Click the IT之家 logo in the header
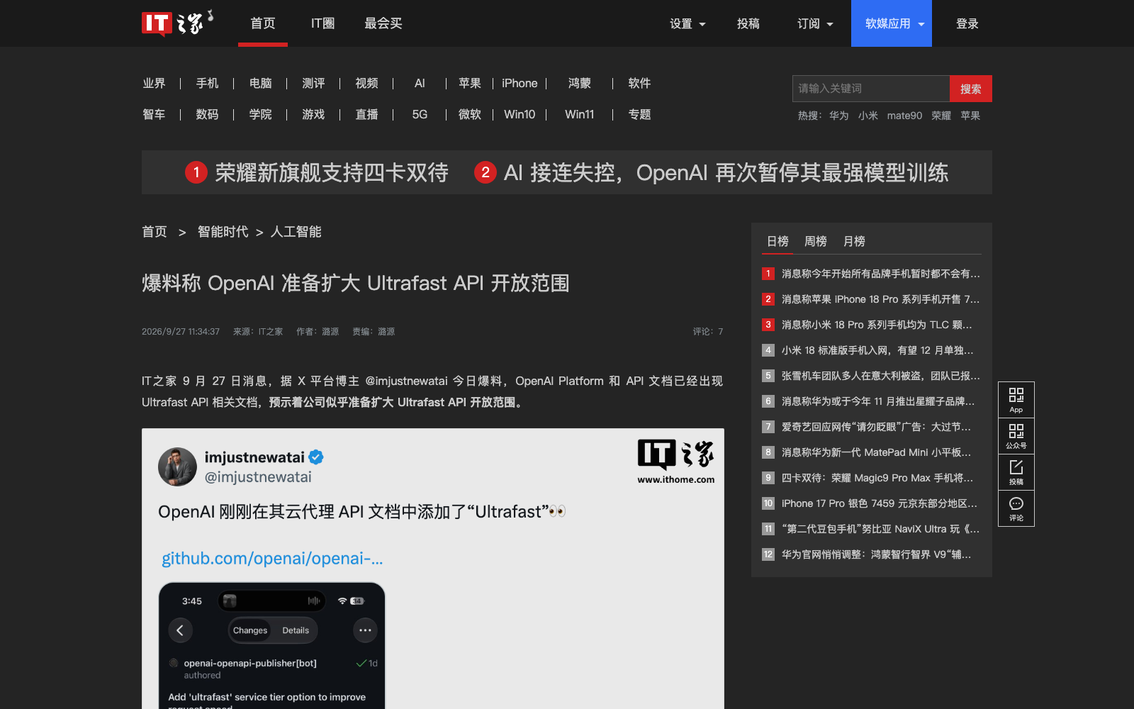1134x709 pixels. 177,23
